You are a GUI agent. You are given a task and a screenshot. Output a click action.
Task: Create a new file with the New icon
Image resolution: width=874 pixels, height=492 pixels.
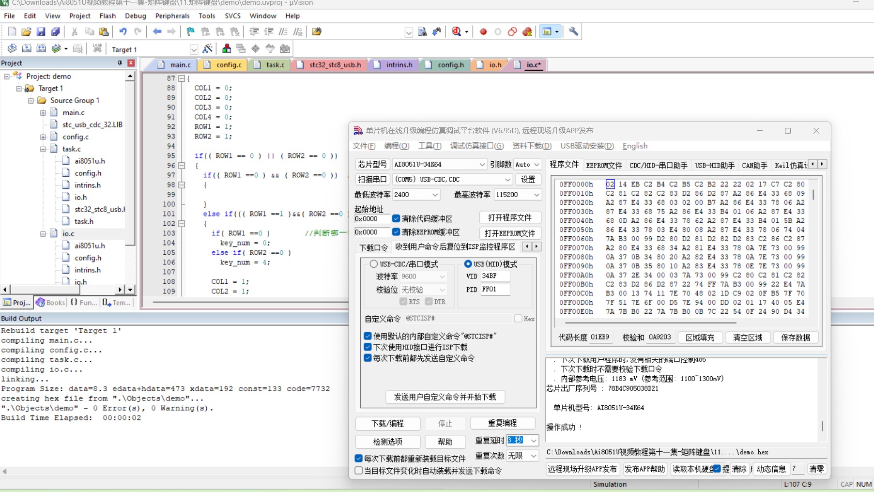coord(12,32)
